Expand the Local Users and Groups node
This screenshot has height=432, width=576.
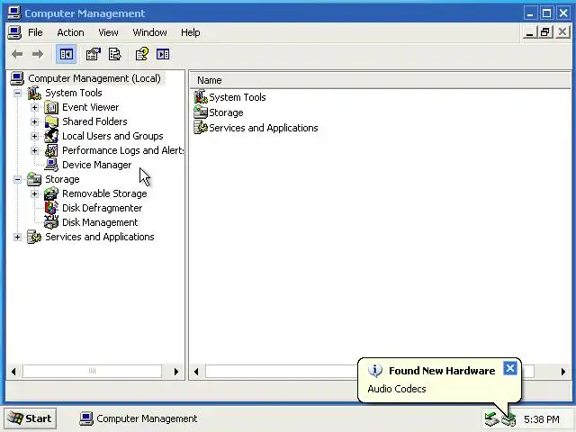(x=34, y=136)
